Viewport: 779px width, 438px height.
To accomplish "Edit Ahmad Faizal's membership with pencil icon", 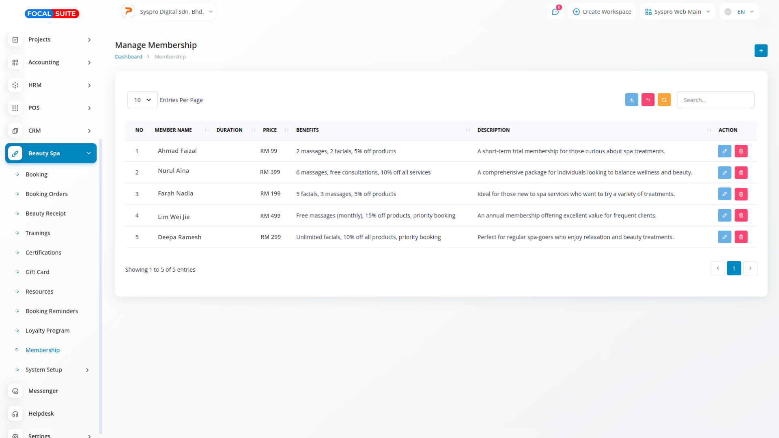I will click(724, 151).
